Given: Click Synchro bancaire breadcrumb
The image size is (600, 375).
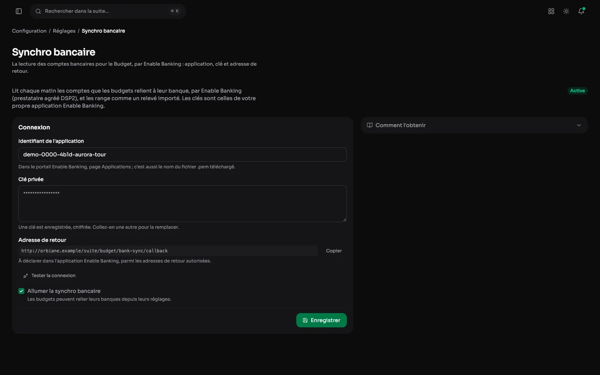Looking at the screenshot, I should [103, 31].
